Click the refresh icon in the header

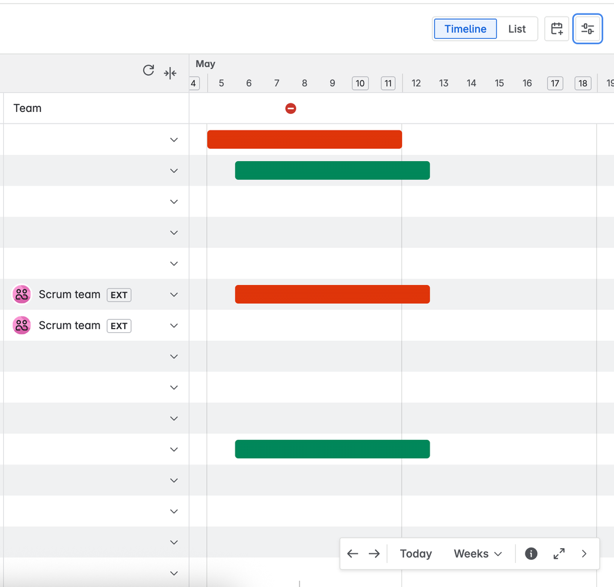(148, 71)
